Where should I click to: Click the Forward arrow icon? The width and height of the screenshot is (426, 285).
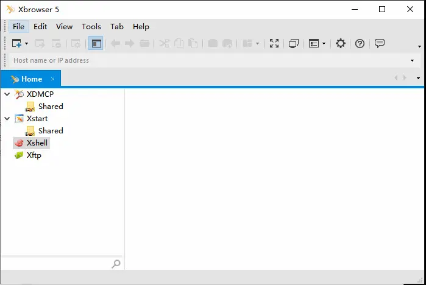coord(130,43)
